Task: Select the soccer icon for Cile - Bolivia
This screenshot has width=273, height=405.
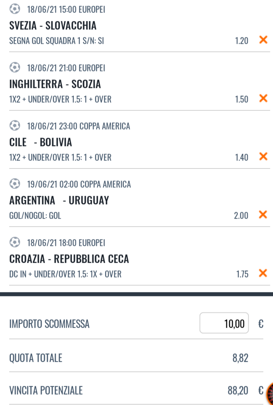Action: pyautogui.click(x=14, y=126)
